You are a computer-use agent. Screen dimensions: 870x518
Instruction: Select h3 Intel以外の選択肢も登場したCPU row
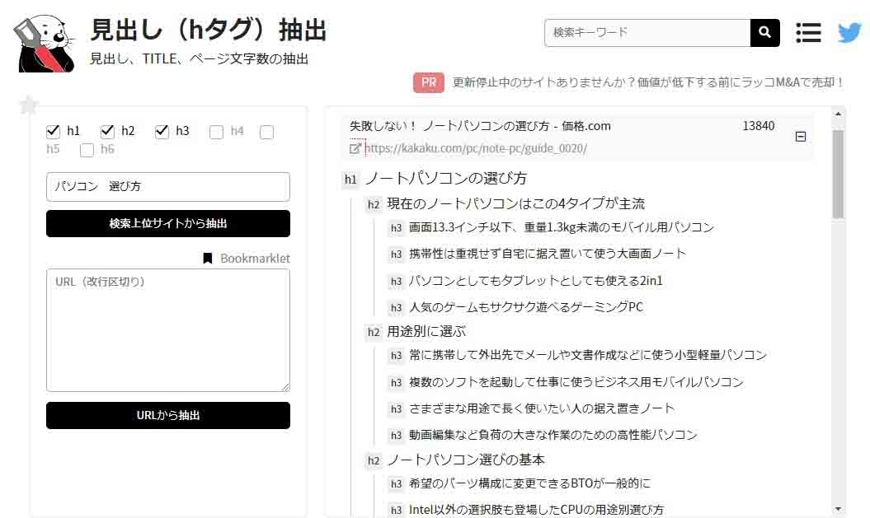[x=536, y=510]
